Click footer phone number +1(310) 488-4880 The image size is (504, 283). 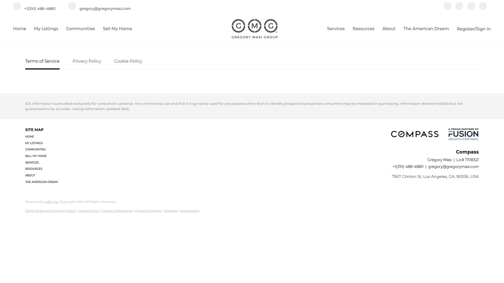click(408, 167)
